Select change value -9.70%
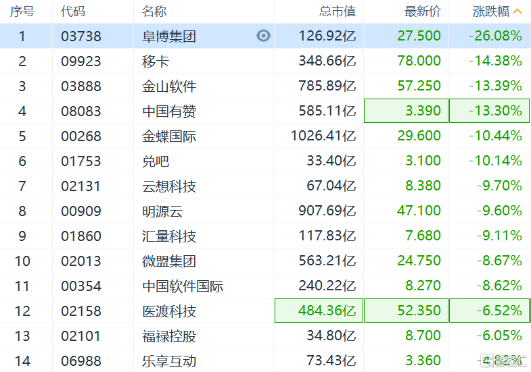 [x=499, y=186]
